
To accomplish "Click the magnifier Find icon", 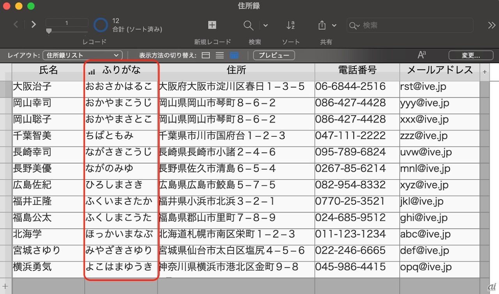I will [248, 25].
